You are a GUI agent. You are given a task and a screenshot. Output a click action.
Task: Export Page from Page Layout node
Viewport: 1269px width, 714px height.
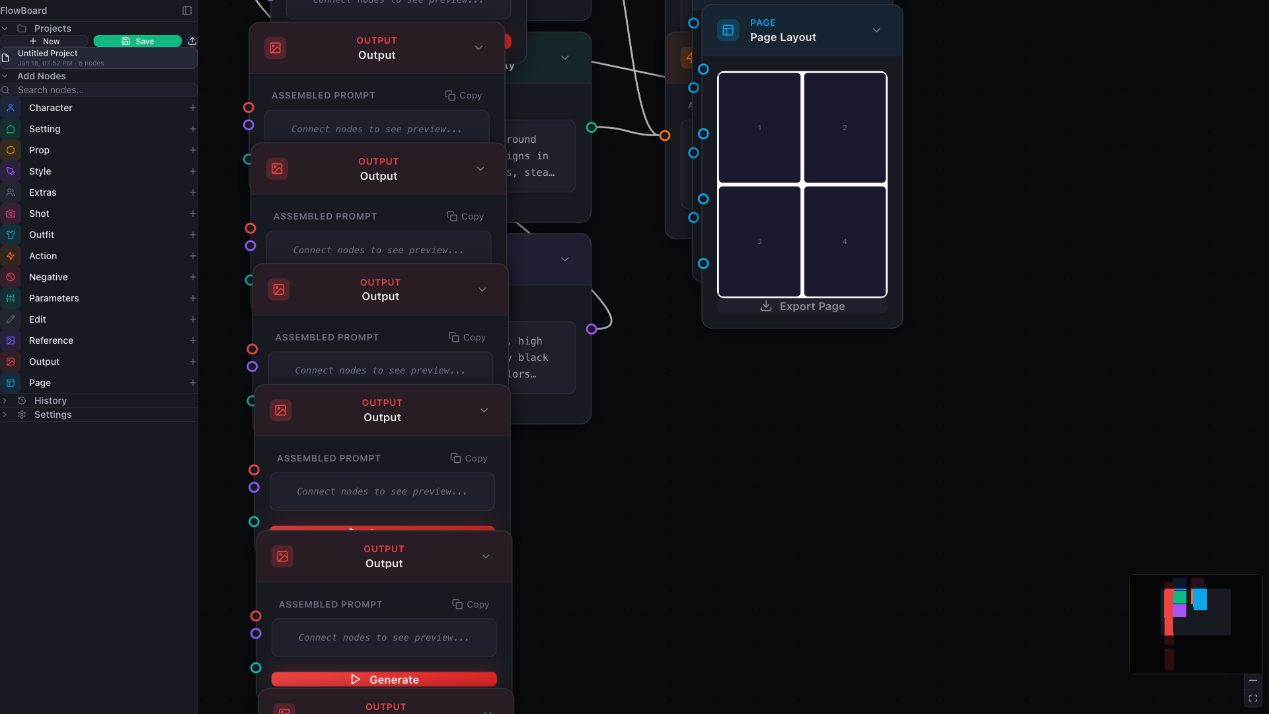(x=802, y=306)
